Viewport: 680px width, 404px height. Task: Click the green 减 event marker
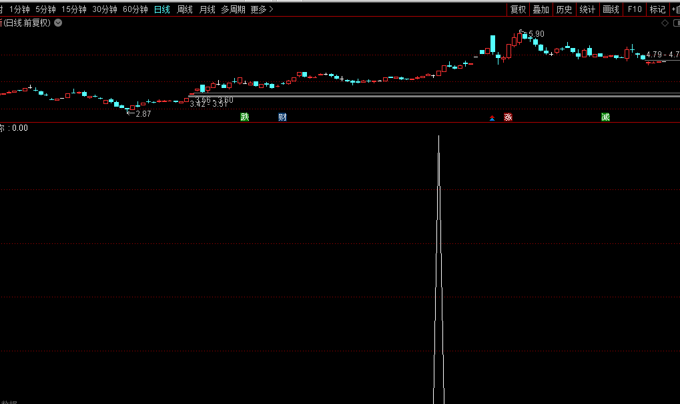point(605,117)
